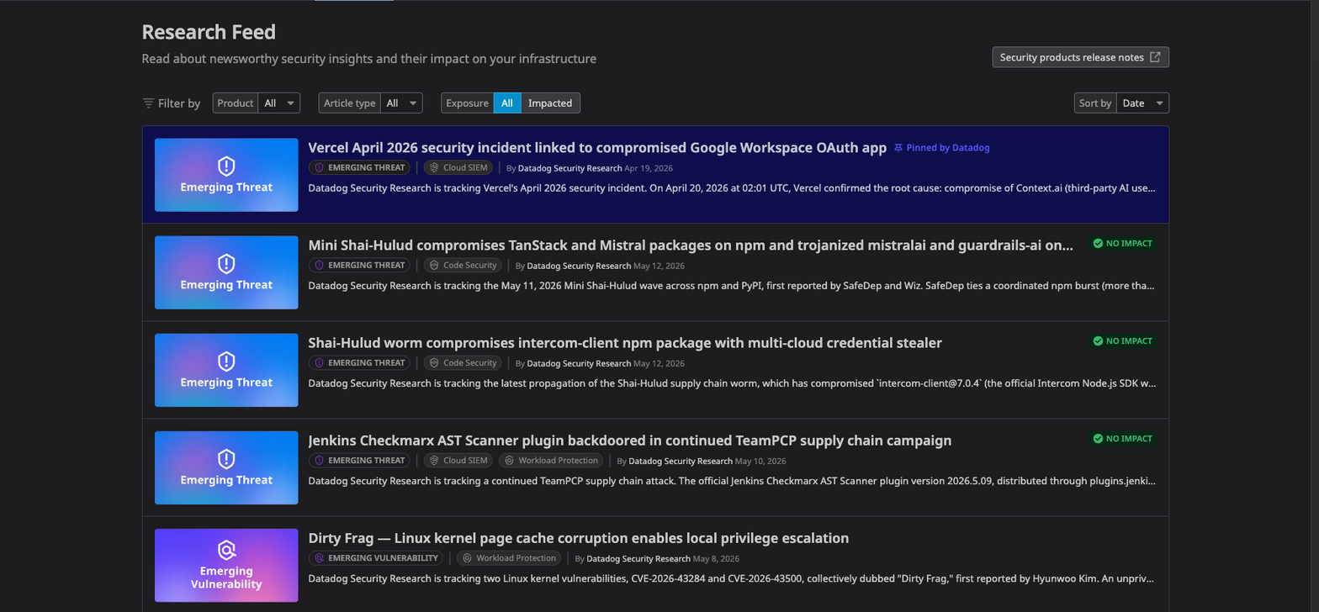Click Cloud SIEM tag on Jenkins article

pos(458,460)
